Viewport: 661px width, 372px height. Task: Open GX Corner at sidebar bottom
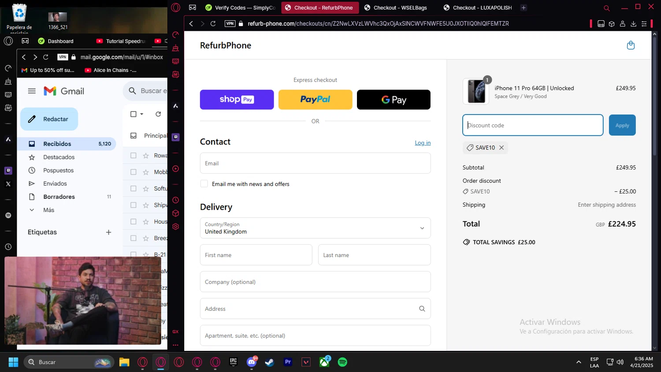coord(175,331)
